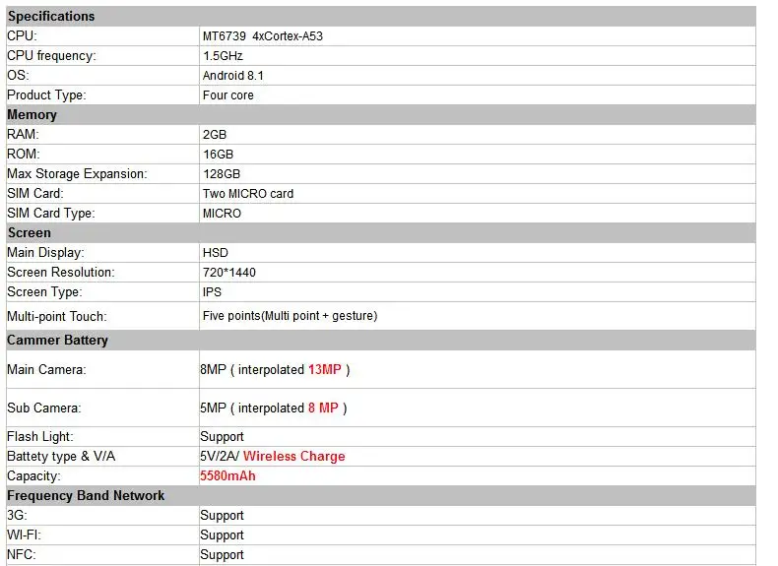Click the Specifications header row

coord(381,17)
